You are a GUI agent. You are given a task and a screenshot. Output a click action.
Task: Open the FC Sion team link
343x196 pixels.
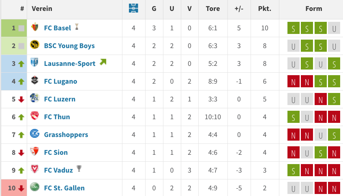56,152
